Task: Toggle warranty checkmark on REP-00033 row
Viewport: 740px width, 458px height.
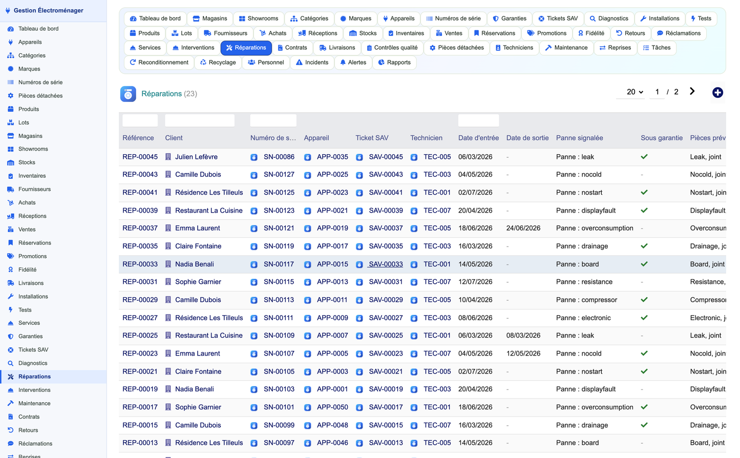Action: (644, 264)
